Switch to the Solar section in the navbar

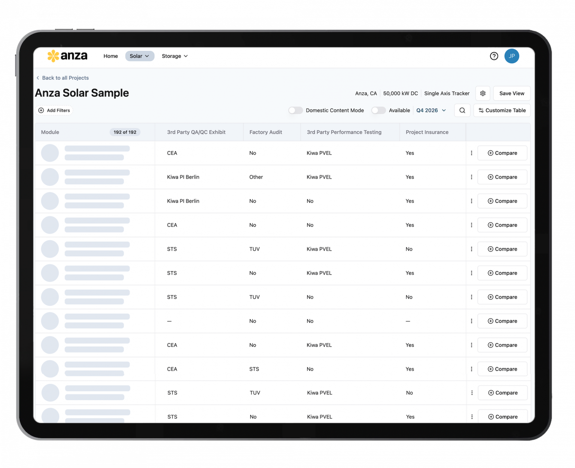pyautogui.click(x=139, y=56)
